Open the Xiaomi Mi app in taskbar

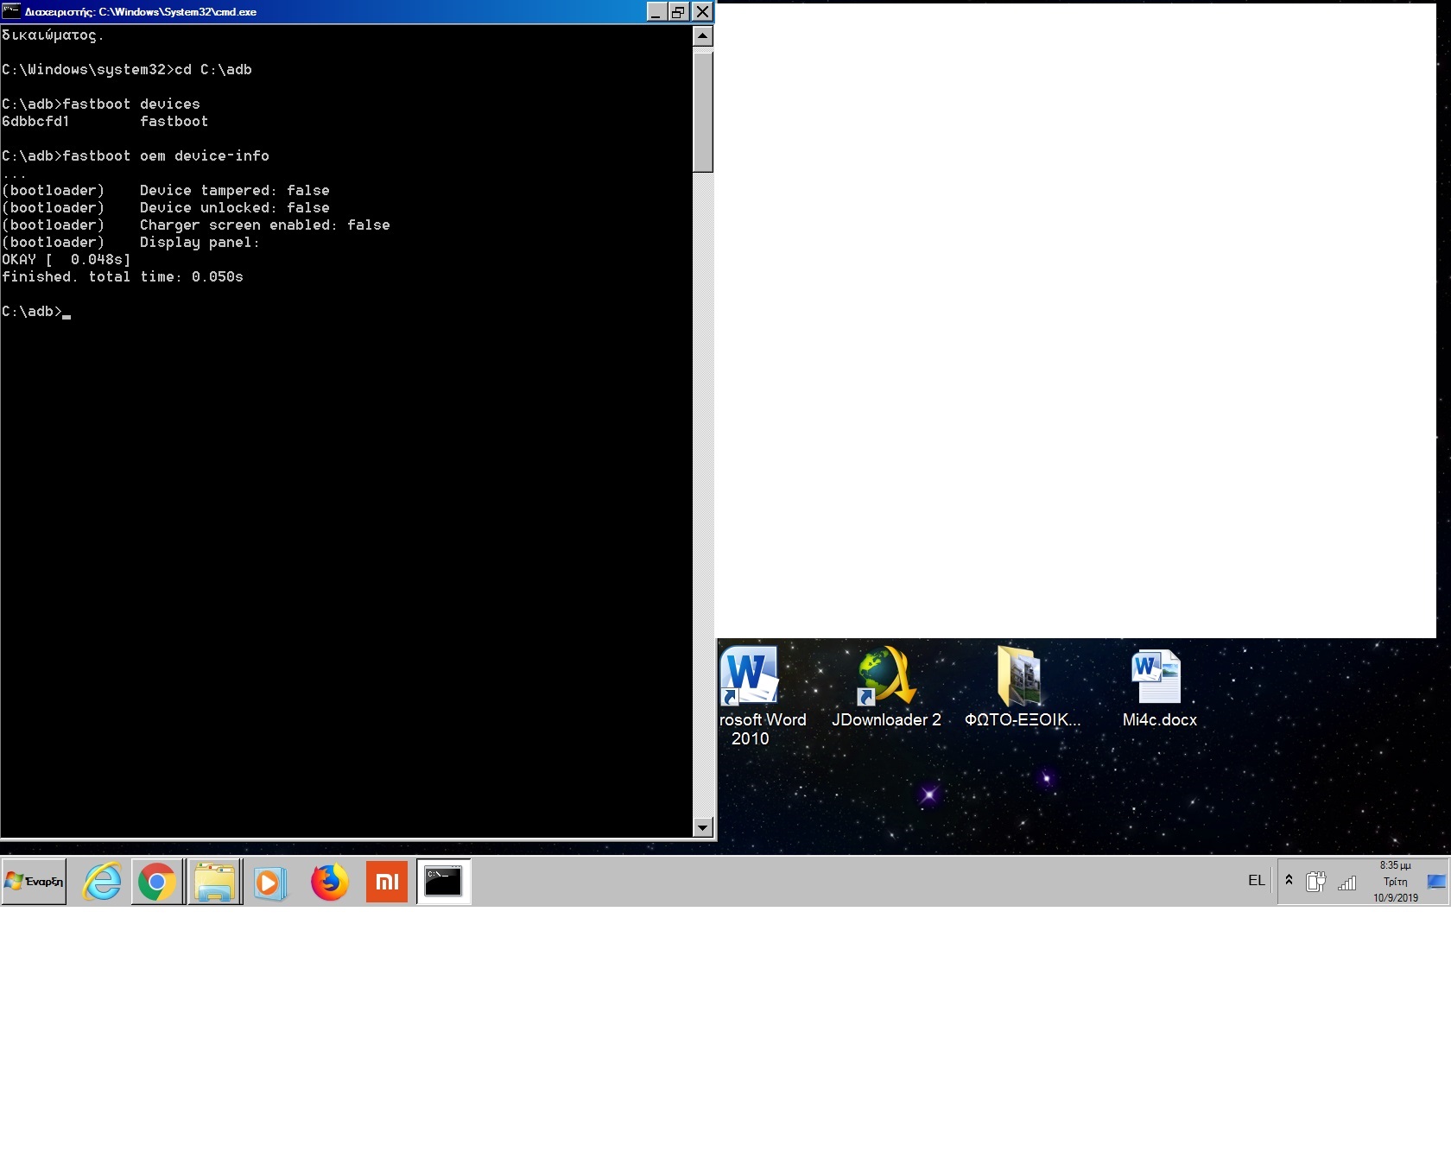pyautogui.click(x=386, y=882)
